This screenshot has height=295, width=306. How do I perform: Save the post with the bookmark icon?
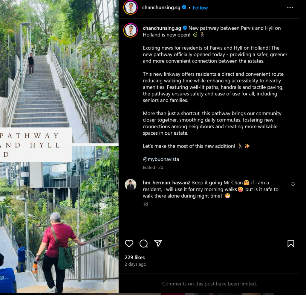pos(291,244)
